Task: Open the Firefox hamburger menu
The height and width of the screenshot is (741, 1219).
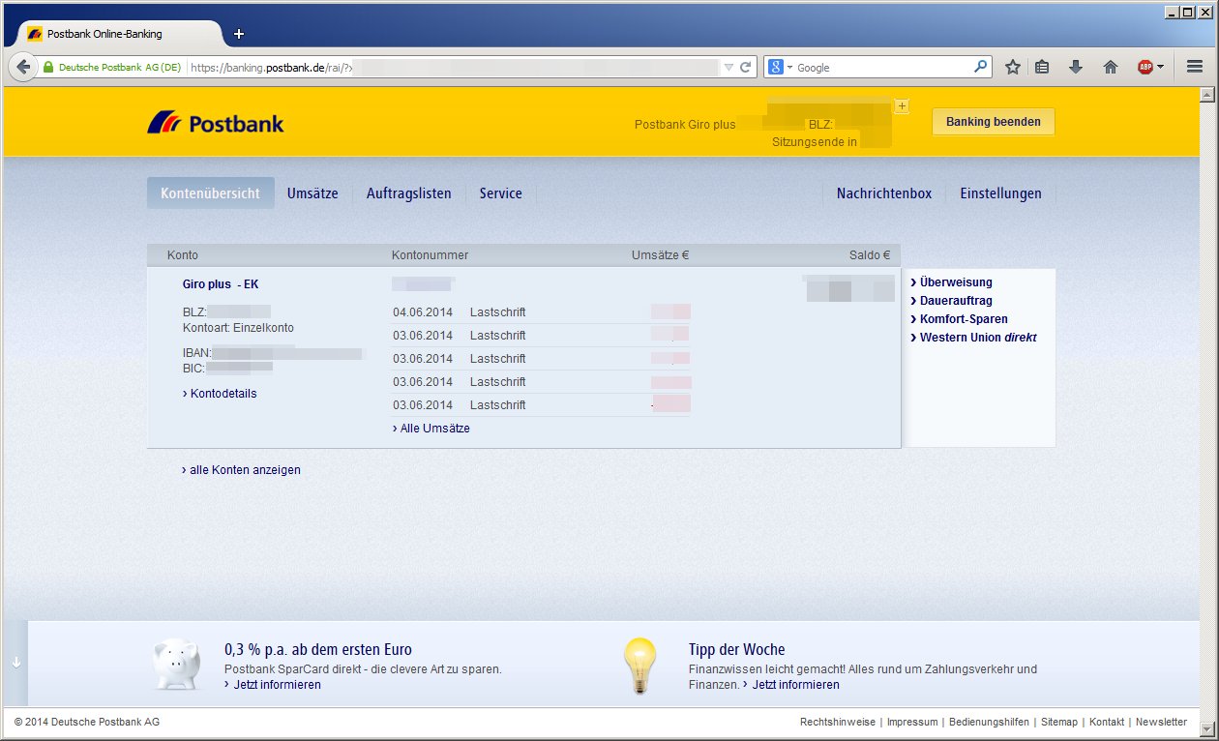Action: 1194,68
